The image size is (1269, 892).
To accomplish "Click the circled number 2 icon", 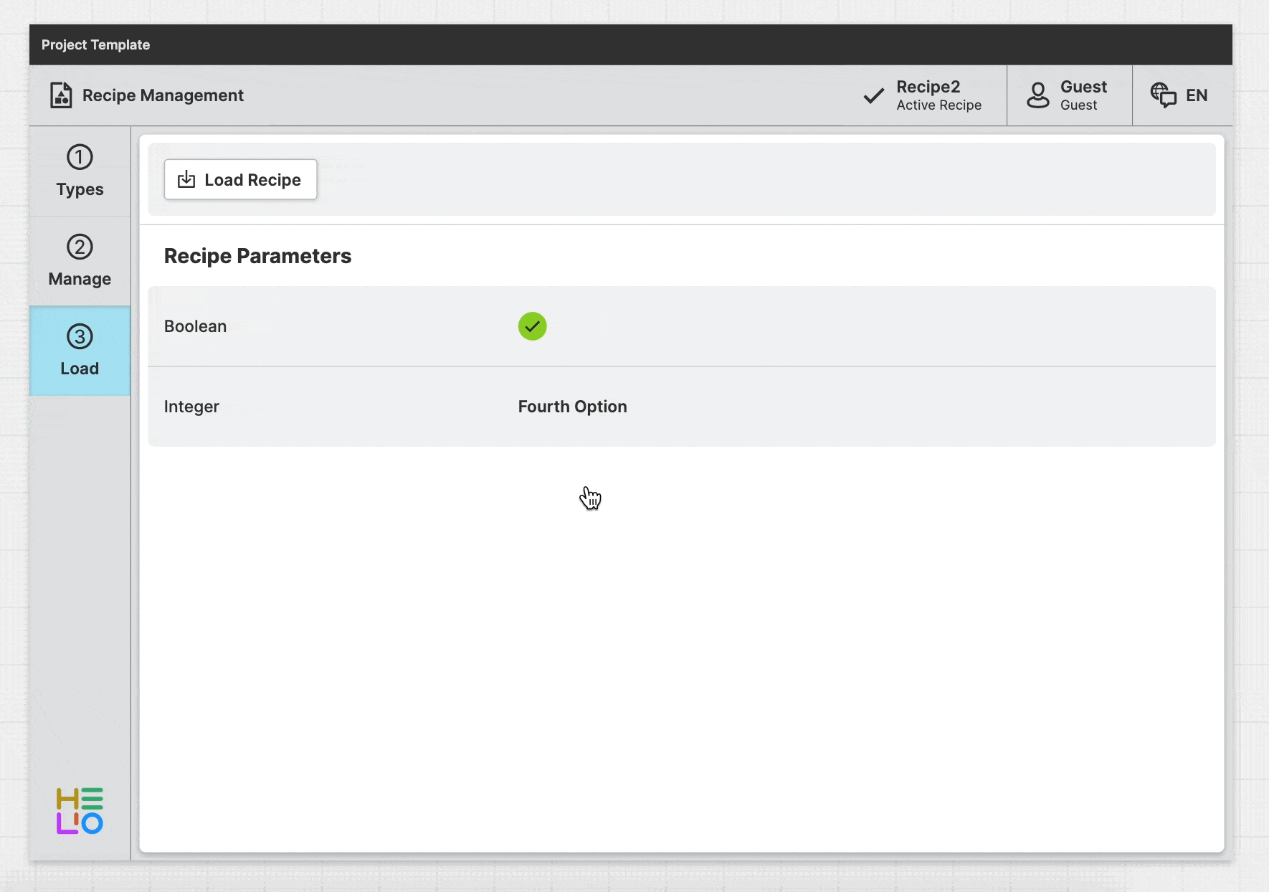I will click(80, 247).
